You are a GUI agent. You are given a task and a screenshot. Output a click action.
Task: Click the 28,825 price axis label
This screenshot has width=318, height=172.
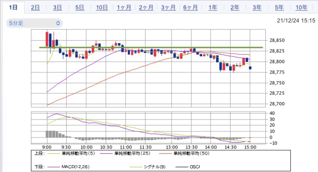click(x=277, y=51)
